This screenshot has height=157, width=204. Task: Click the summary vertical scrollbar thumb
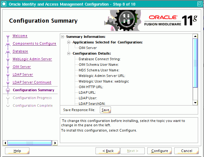click(195, 63)
